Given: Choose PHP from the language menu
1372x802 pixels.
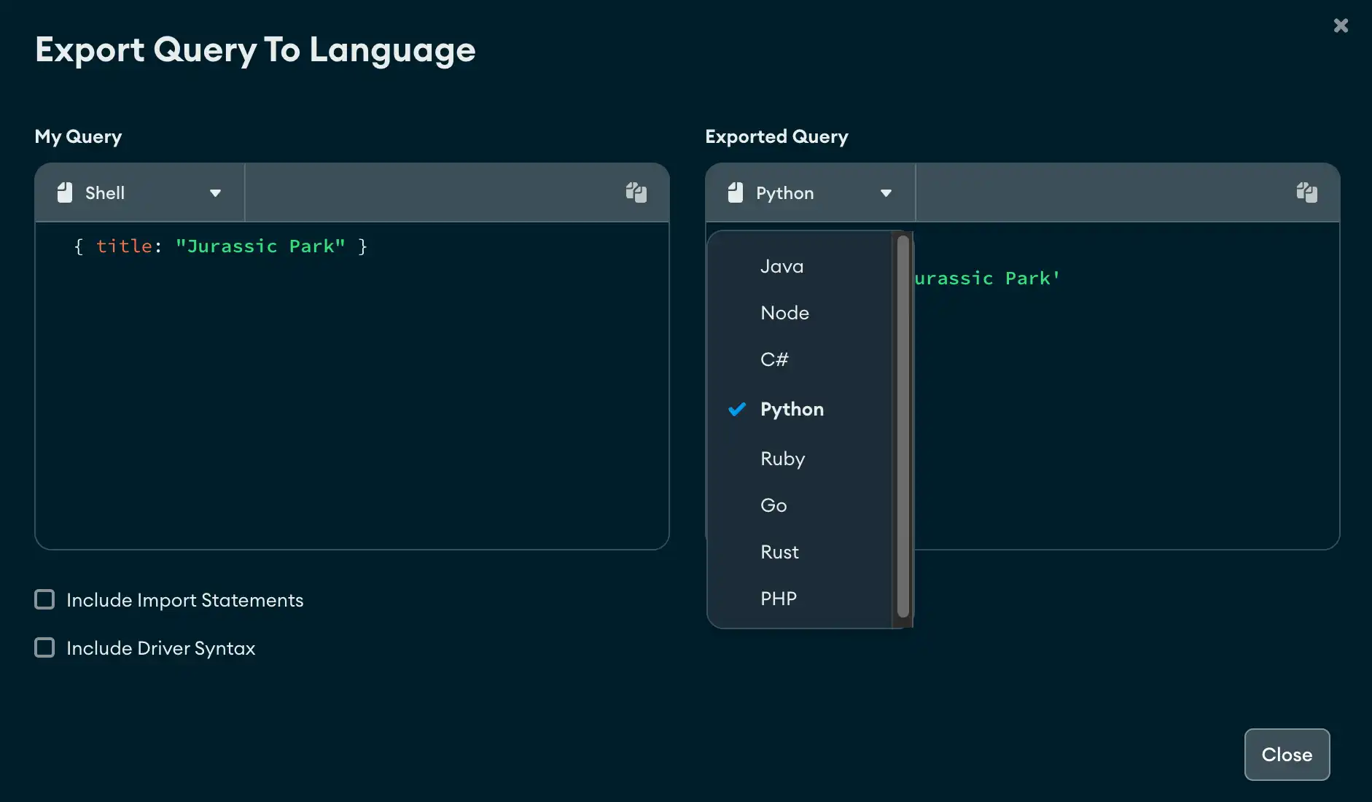Looking at the screenshot, I should coord(779,598).
